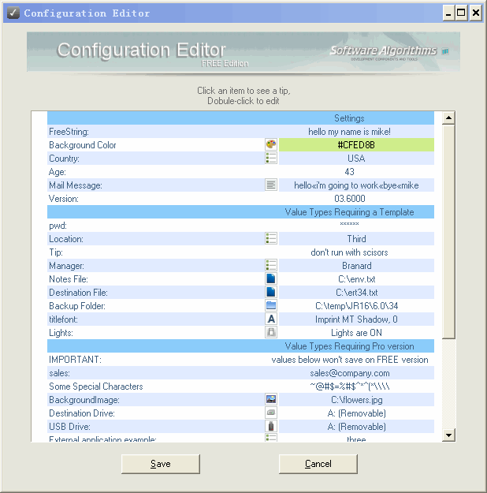
Task: Click image icon for BackgroundImage
Action: [271, 400]
